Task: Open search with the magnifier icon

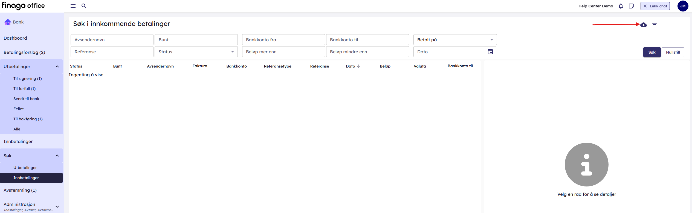Action: [x=84, y=6]
